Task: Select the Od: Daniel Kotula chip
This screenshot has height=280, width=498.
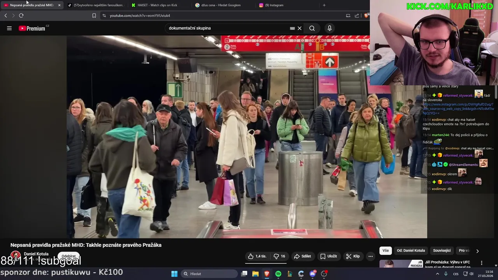Action: point(411,251)
